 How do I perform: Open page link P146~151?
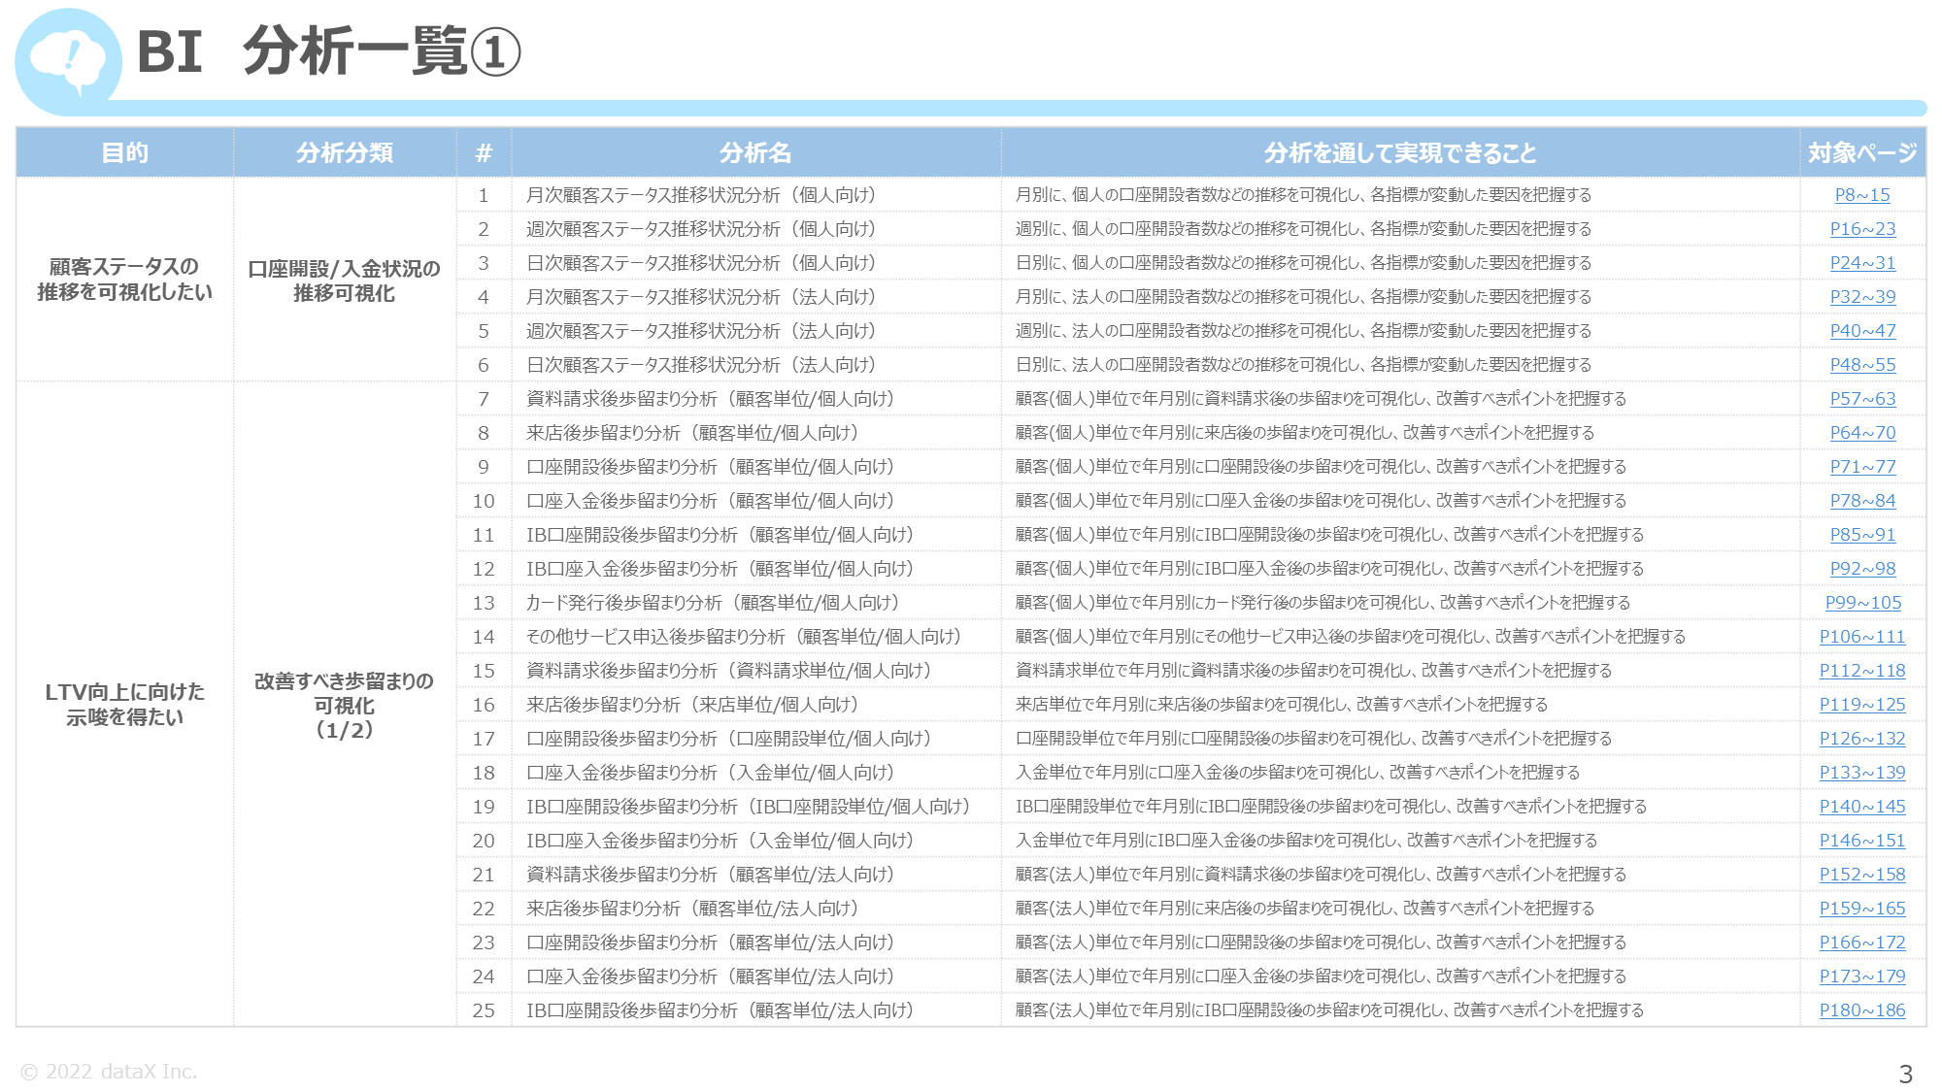1862,841
